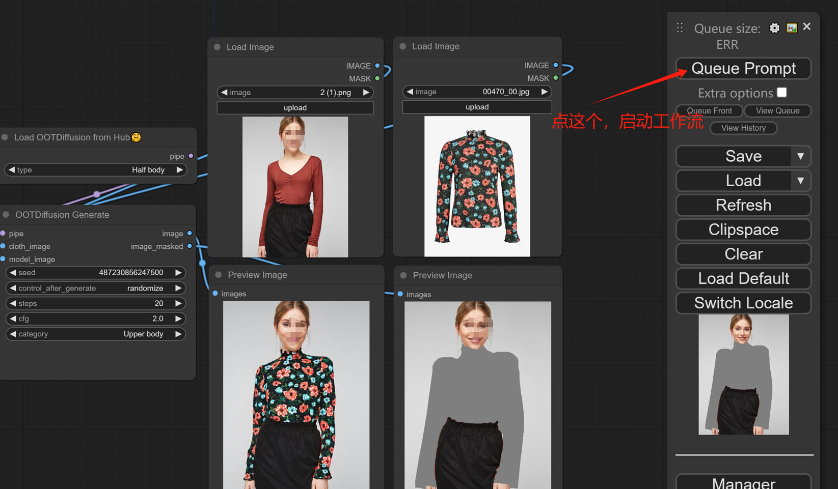Open the View Queue list
Viewport: 838px width, 489px height.
point(777,110)
